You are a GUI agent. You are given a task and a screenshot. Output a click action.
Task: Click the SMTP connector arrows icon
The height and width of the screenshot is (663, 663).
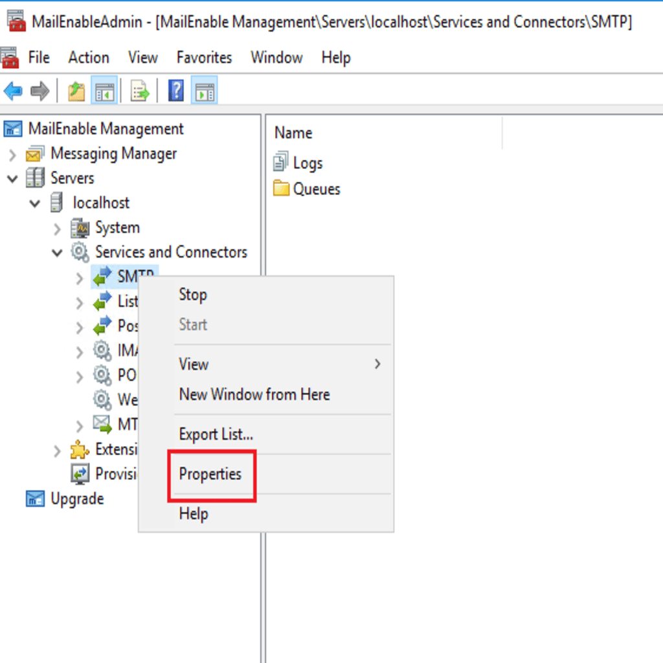[x=102, y=276]
